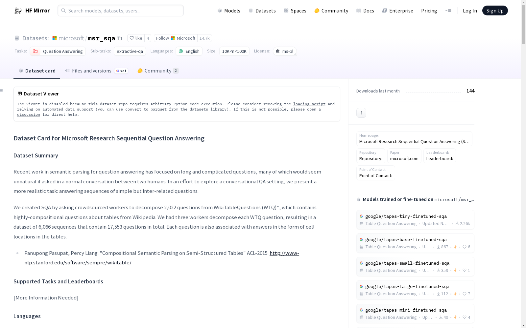Go to Spaces in the navigation

pos(295,10)
